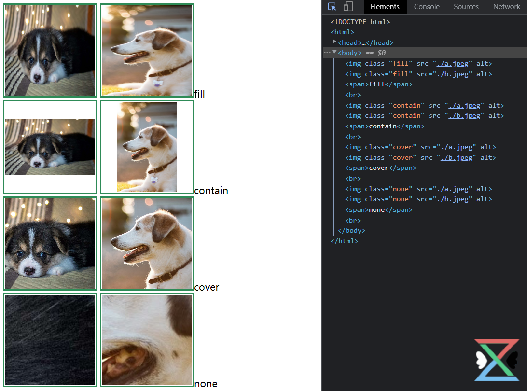Open ./a.jpeg link in the fill img row
Image resolution: width=527 pixels, height=391 pixels.
pyautogui.click(x=452, y=64)
